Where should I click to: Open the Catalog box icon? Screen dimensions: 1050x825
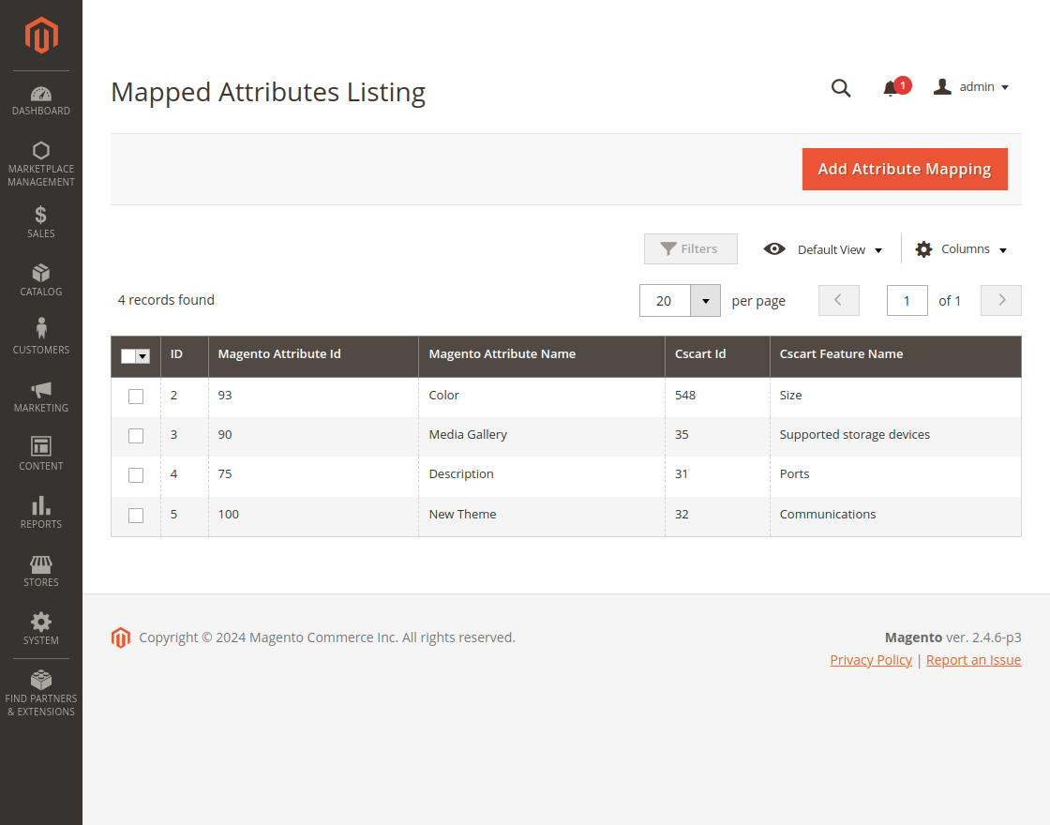click(x=41, y=273)
